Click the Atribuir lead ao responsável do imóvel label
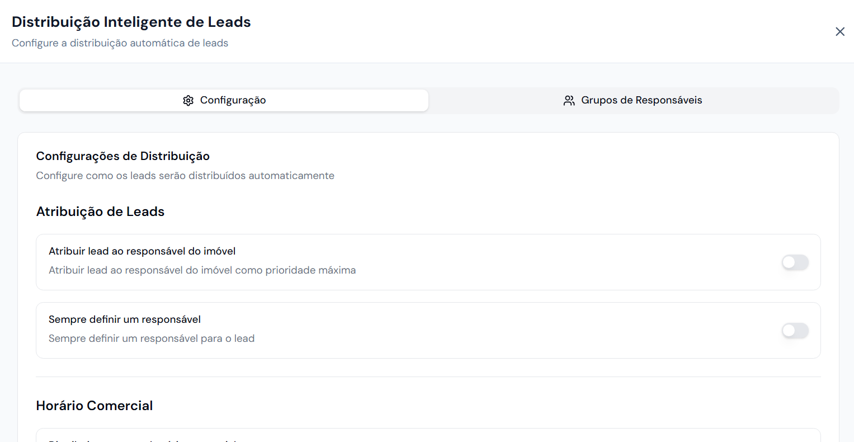 142,251
